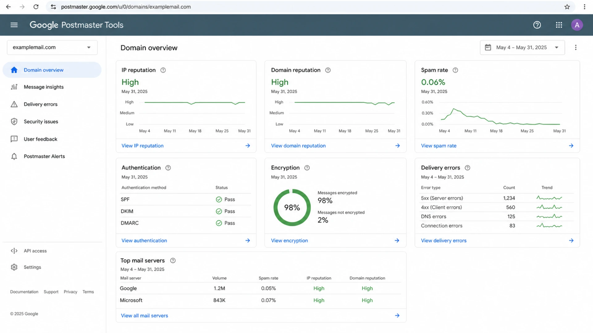This screenshot has height=333, width=593.
Task: Open the Google apps grid
Action: point(559,25)
